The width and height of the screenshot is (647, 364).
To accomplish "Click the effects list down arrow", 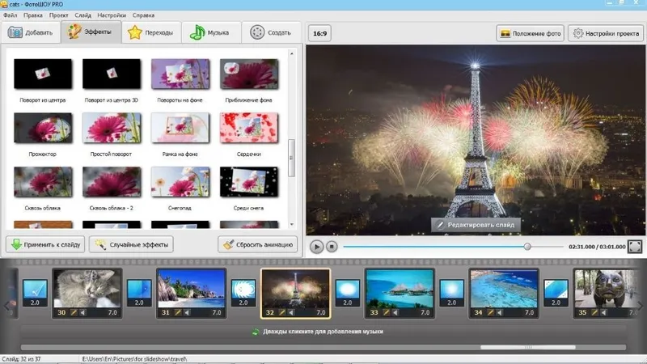I will pos(292,225).
